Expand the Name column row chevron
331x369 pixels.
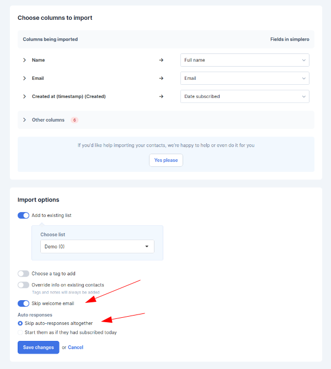(x=24, y=60)
